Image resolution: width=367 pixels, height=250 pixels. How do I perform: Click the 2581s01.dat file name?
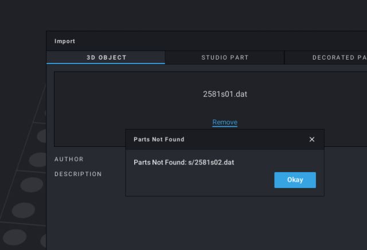[x=225, y=94]
